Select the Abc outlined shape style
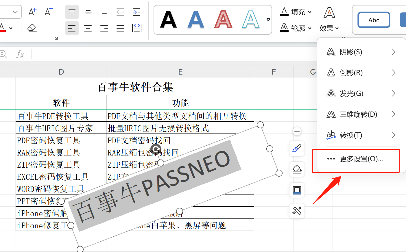Screen dimensions: 406x252 pyautogui.click(x=374, y=20)
